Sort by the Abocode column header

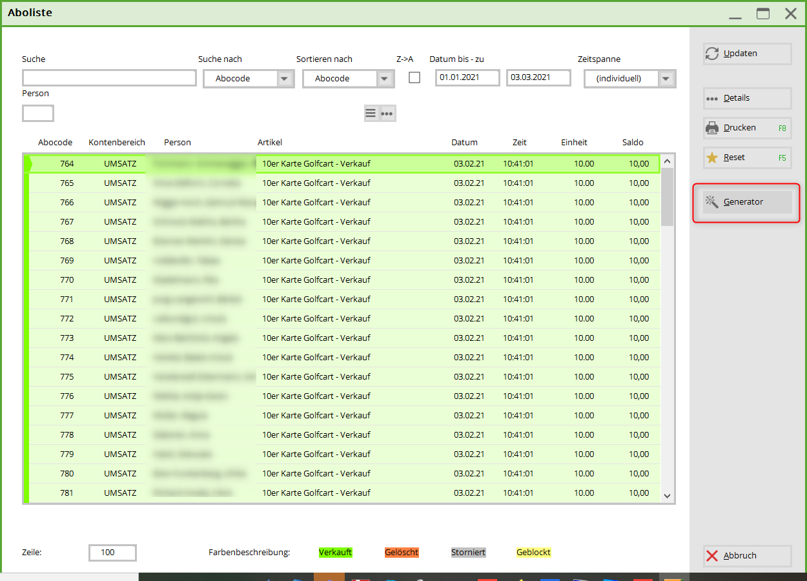point(55,143)
